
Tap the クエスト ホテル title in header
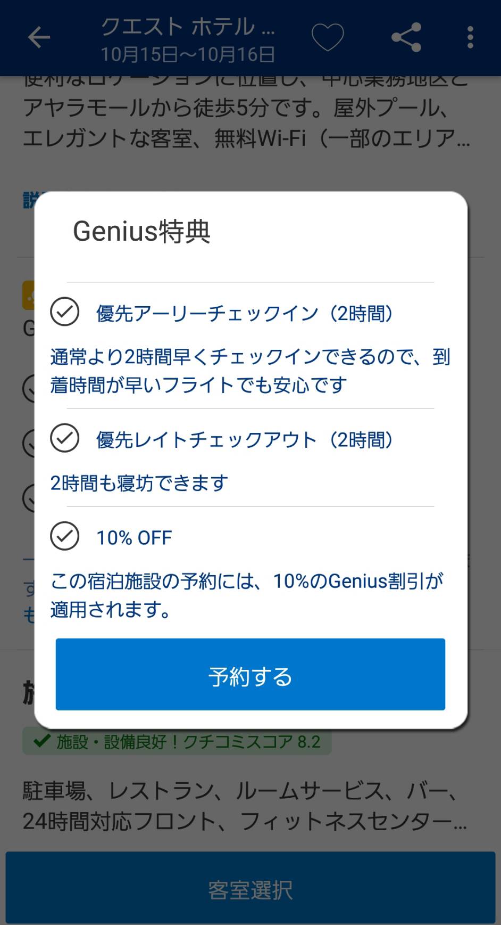tap(188, 27)
